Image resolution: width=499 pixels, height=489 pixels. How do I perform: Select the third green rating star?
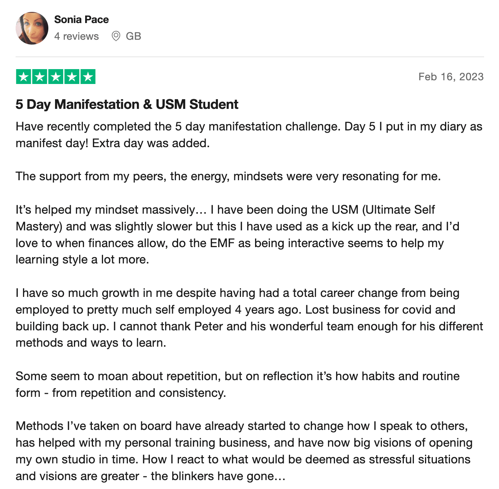click(56, 77)
